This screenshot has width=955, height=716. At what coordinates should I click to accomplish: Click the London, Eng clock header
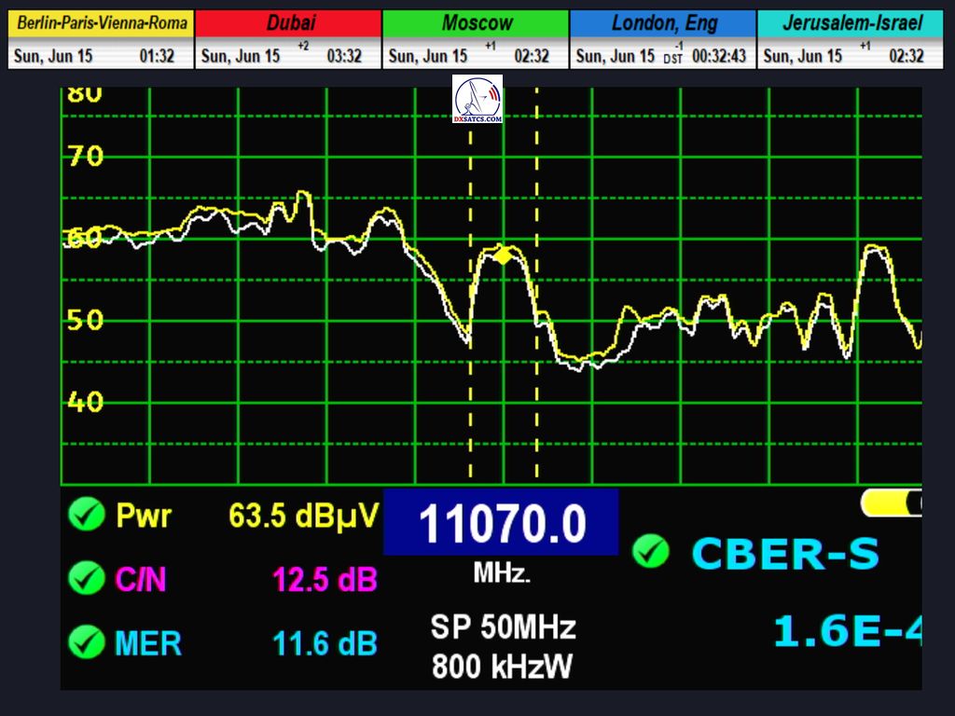(663, 23)
